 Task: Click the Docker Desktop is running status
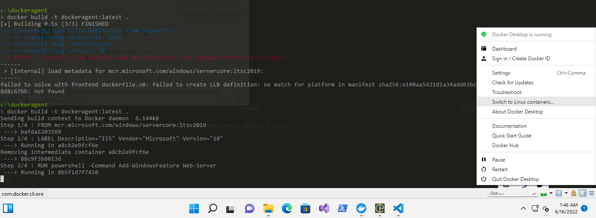click(x=536, y=35)
